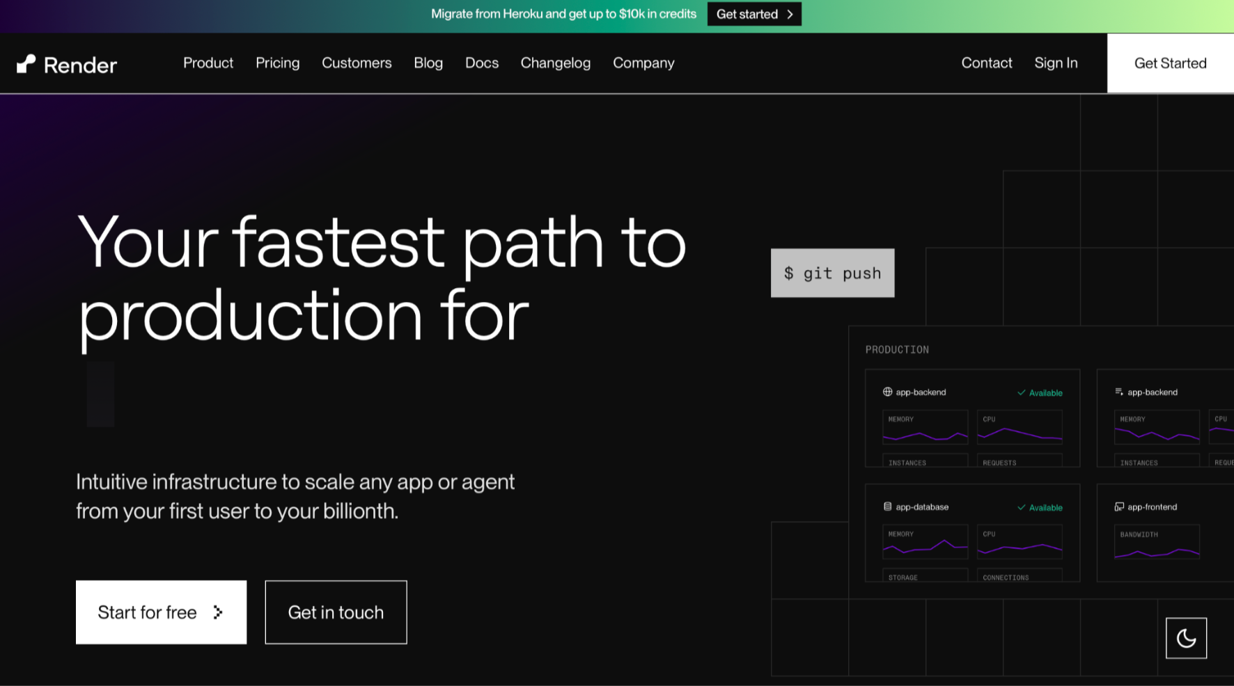
Task: Click the Render logo icon
Action: coord(26,63)
